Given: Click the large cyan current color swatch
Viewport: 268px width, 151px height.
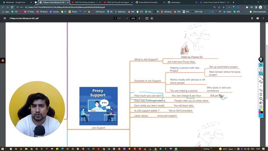Looking at the screenshot, I should pos(261,115).
